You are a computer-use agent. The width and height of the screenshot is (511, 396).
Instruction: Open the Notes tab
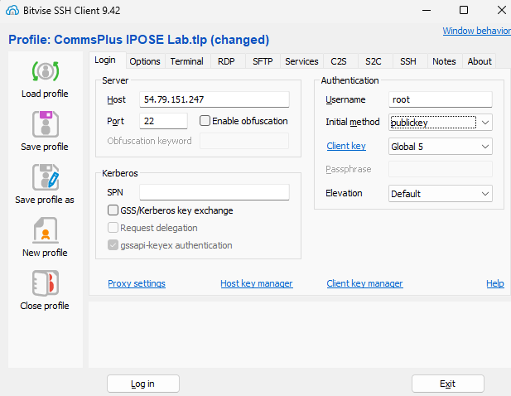(444, 61)
